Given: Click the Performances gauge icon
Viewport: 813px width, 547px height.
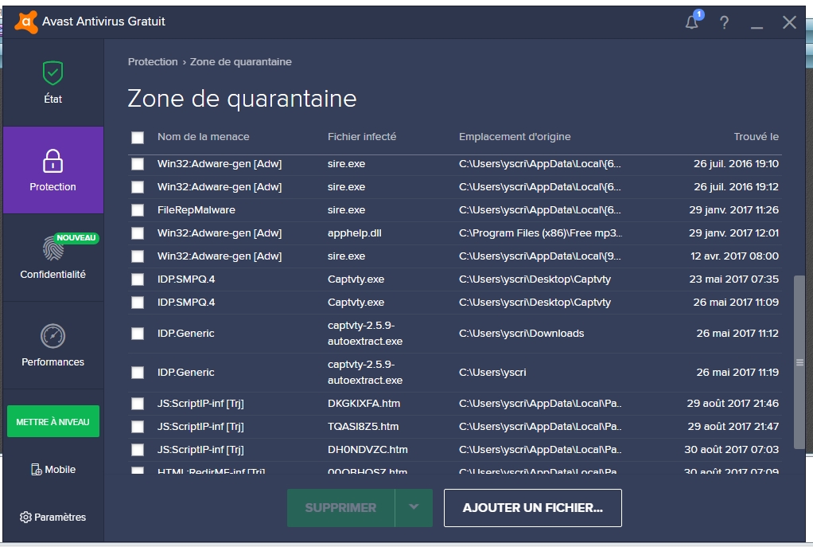Looking at the screenshot, I should pyautogui.click(x=53, y=336).
